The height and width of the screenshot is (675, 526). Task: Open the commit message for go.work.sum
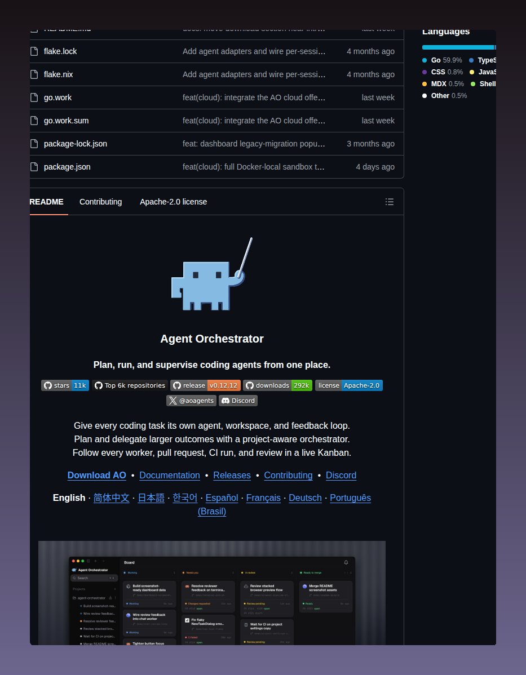pos(254,121)
